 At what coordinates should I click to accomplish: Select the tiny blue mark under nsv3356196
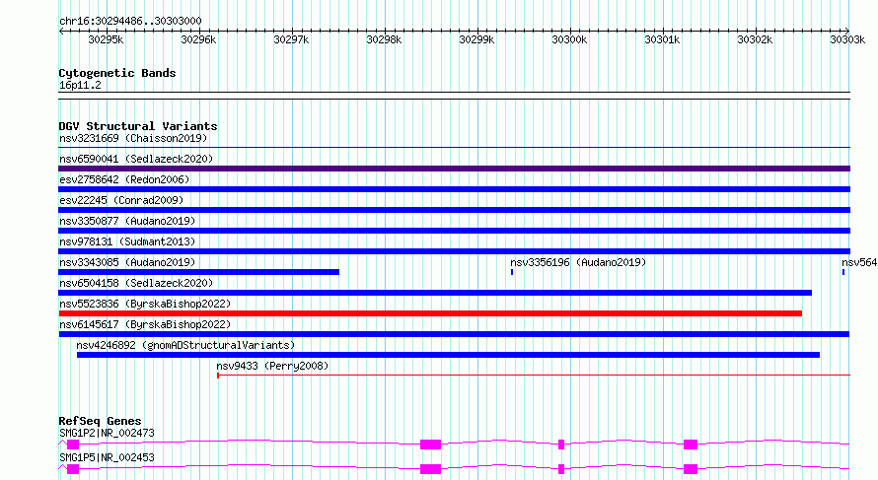(512, 272)
